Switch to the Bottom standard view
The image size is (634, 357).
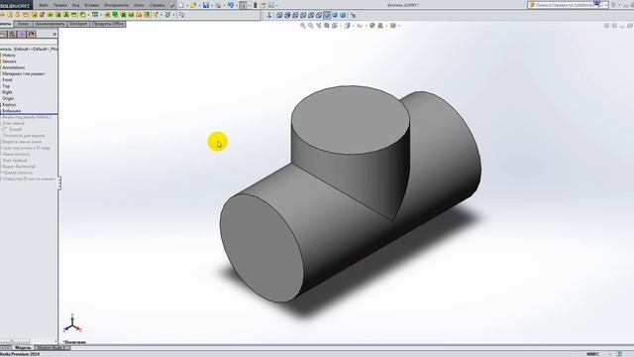(319, 15)
